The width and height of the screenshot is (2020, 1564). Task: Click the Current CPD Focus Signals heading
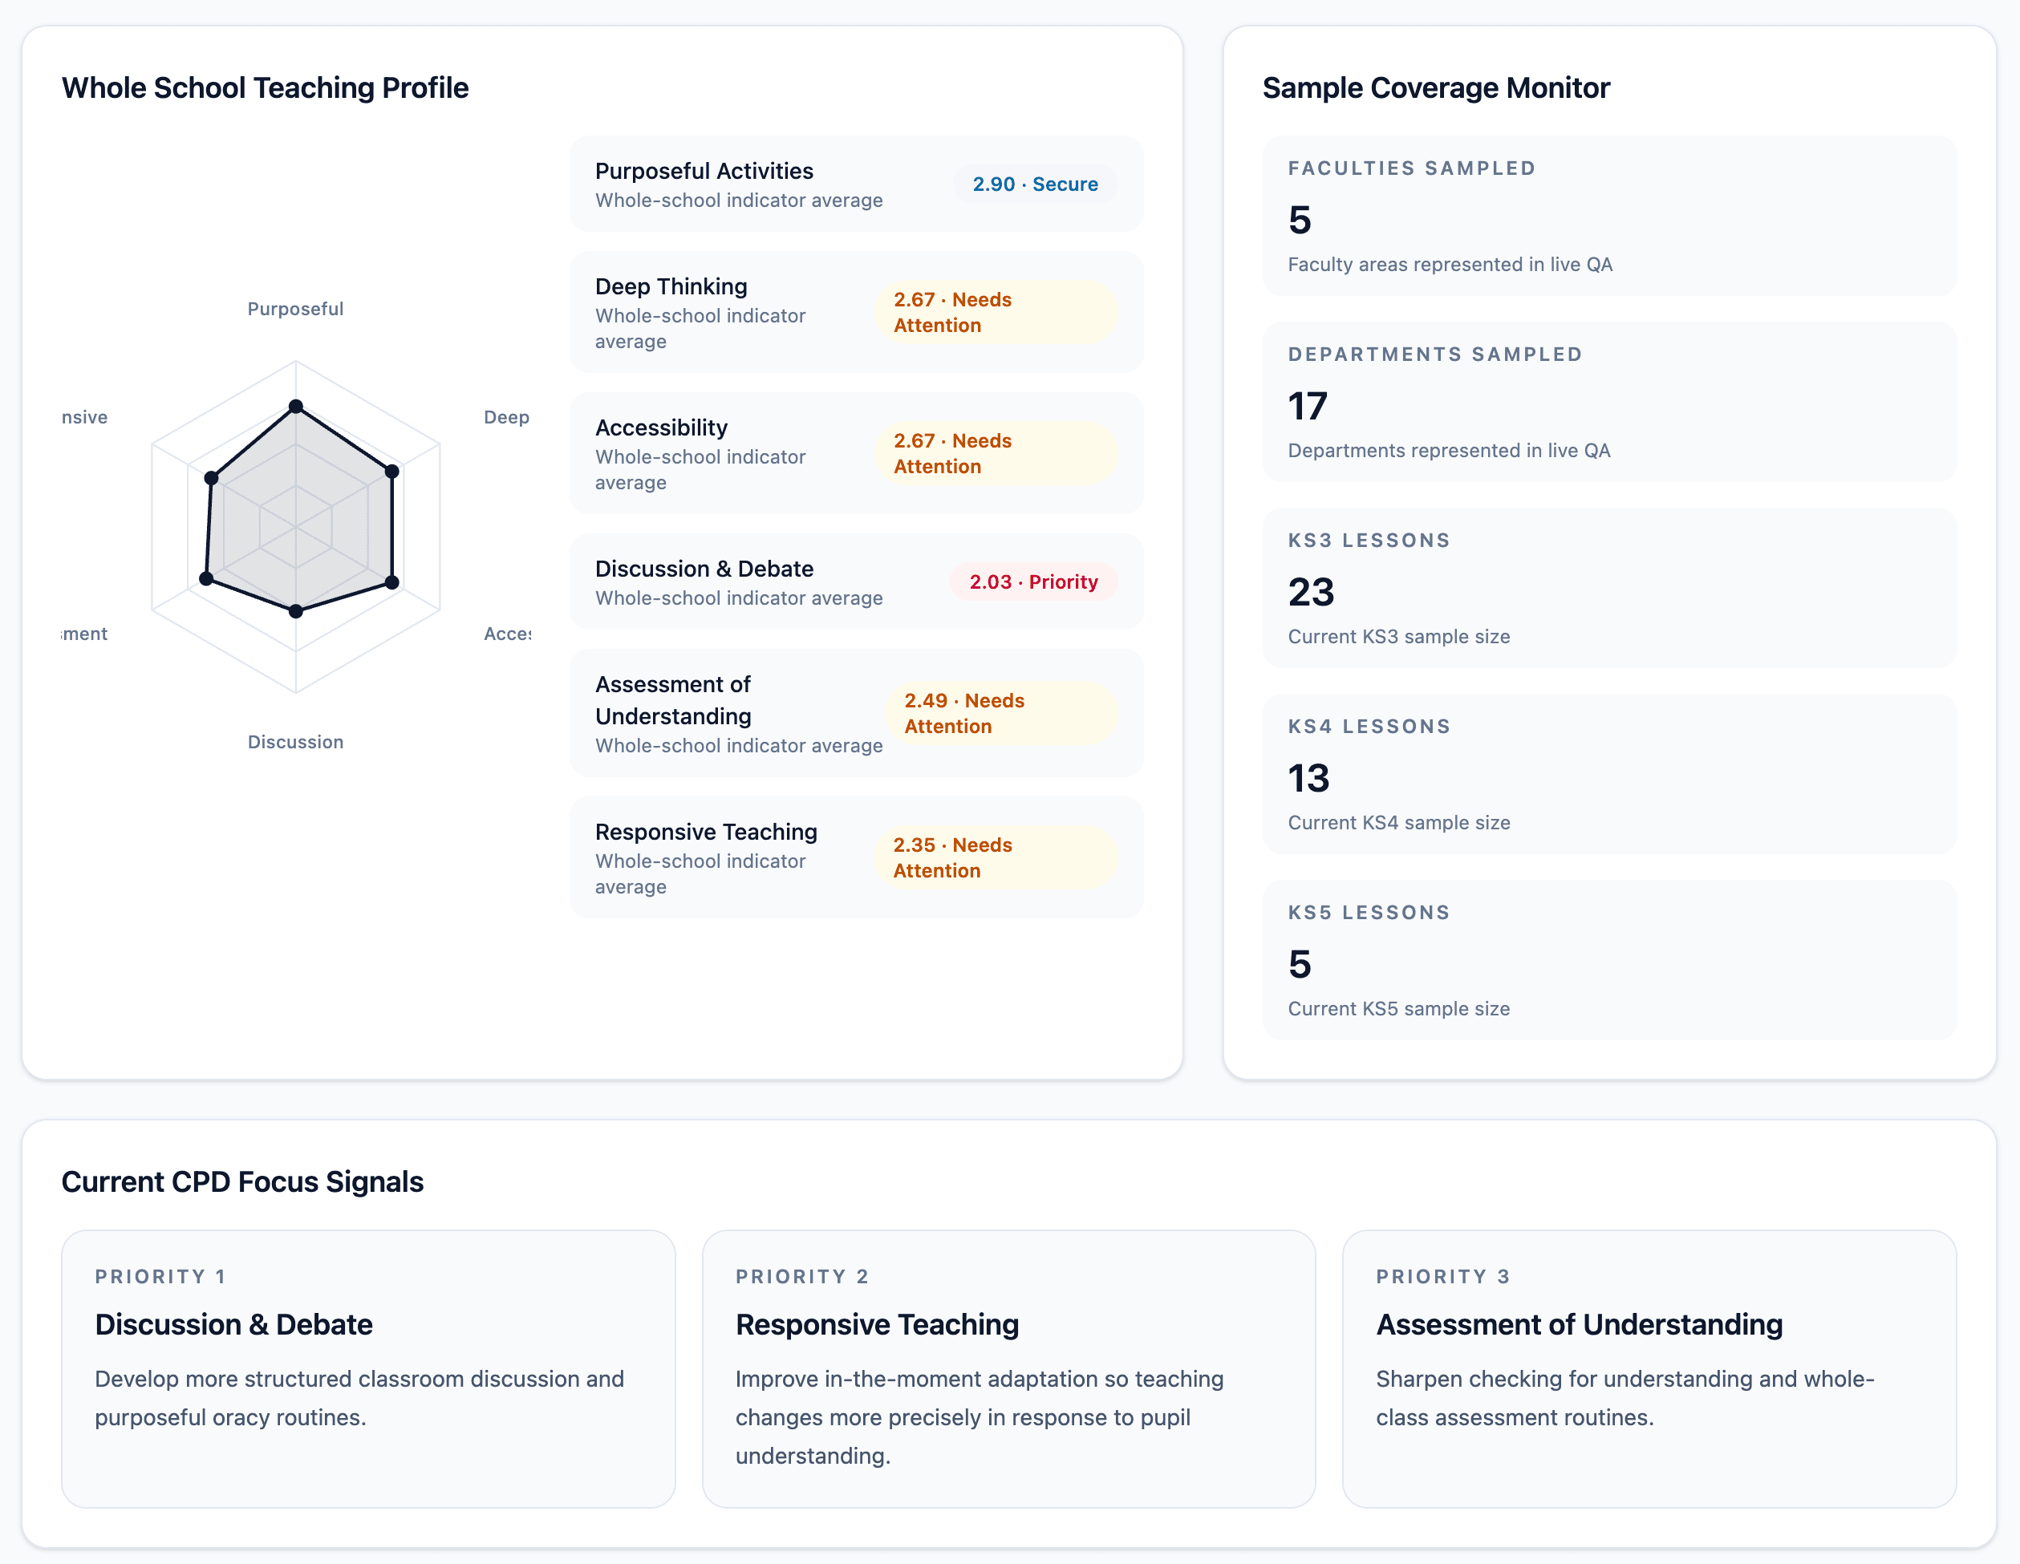click(x=242, y=1182)
